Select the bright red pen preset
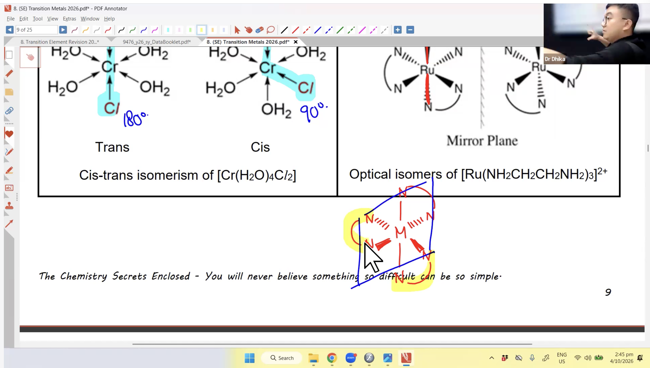This screenshot has height=368, width=650. coord(108,30)
